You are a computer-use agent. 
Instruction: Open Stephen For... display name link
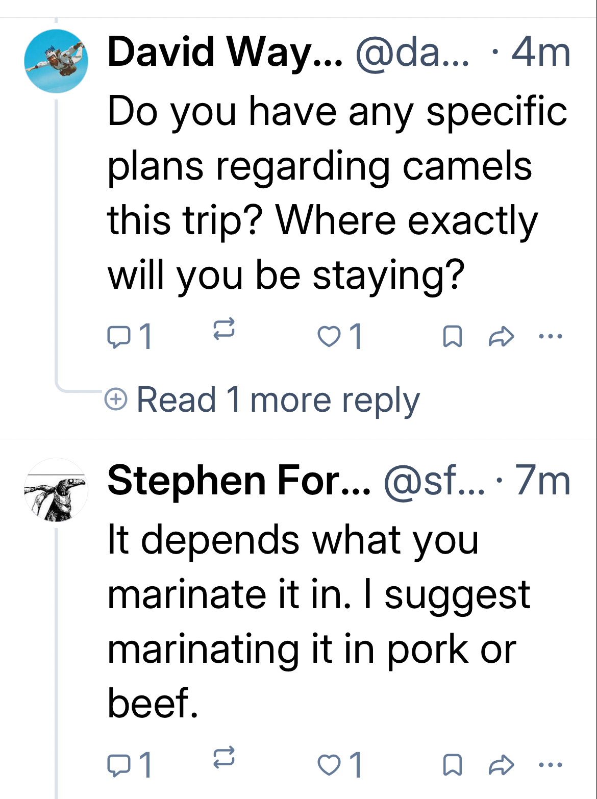tap(239, 481)
